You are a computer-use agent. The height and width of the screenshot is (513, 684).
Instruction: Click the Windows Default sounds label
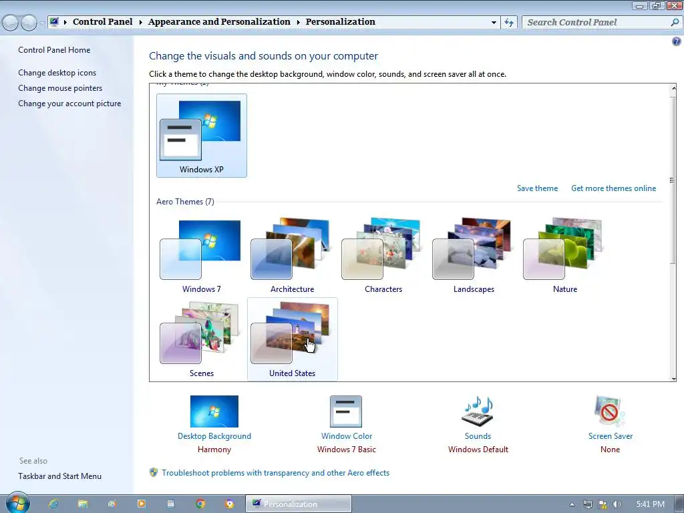pyautogui.click(x=478, y=450)
